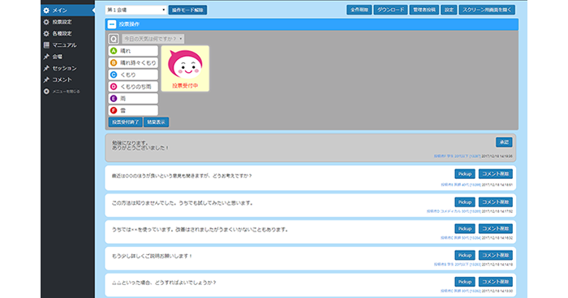Click the gear icon beside 各種設定
568x298 pixels.
tap(46, 34)
